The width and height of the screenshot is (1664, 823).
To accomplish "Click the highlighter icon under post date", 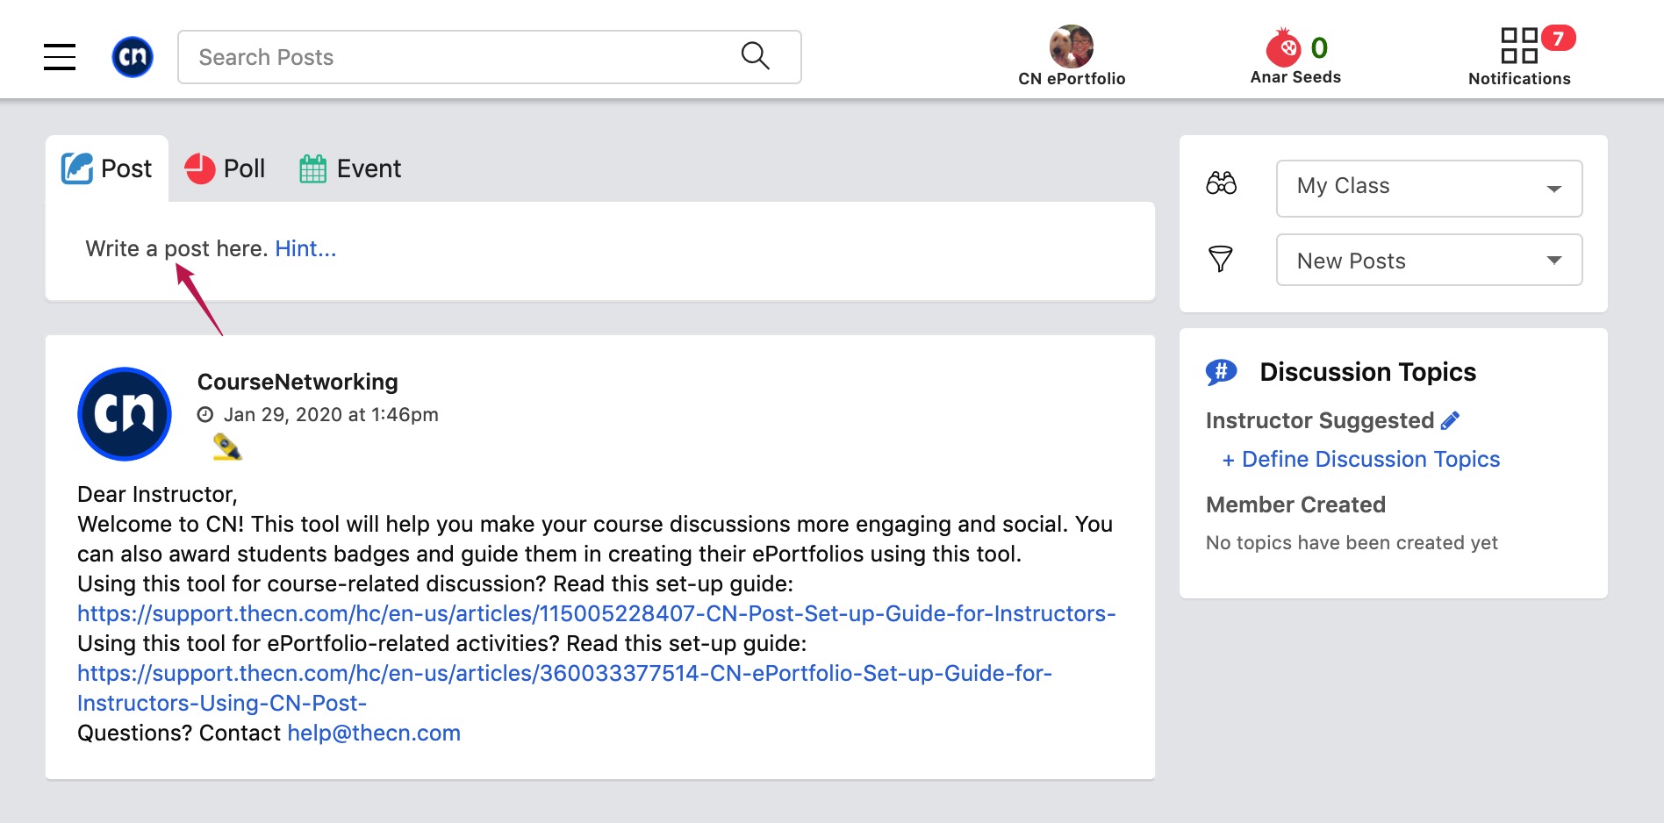I will pyautogui.click(x=227, y=447).
